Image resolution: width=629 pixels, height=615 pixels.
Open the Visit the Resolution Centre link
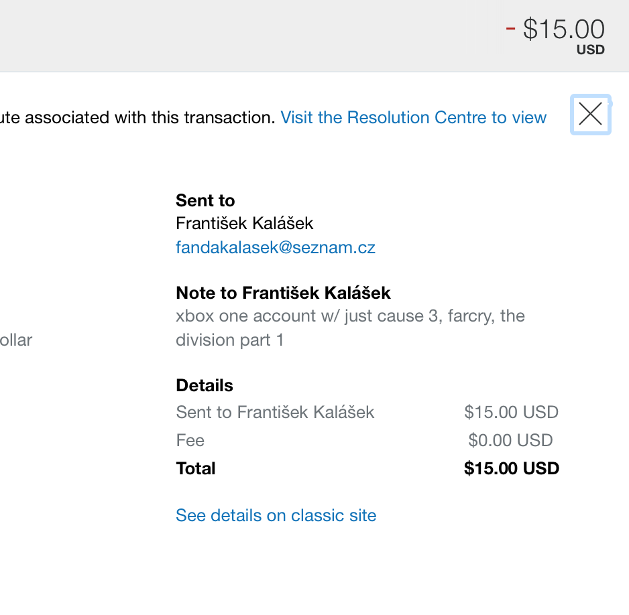tap(413, 117)
